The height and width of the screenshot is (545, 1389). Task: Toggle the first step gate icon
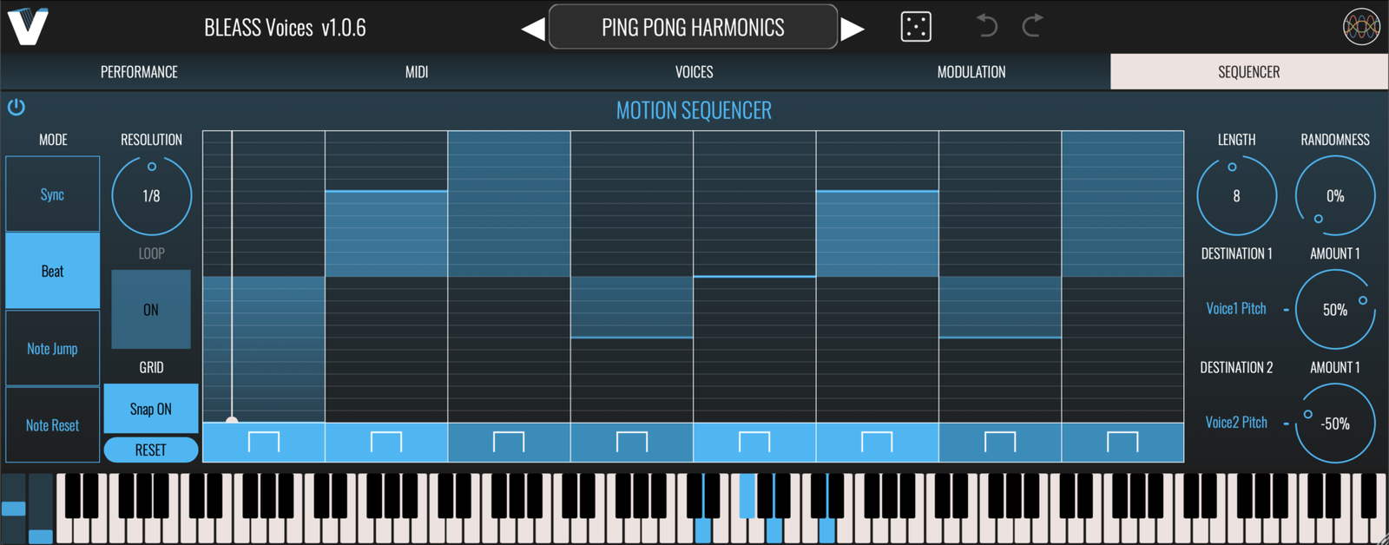(x=264, y=442)
